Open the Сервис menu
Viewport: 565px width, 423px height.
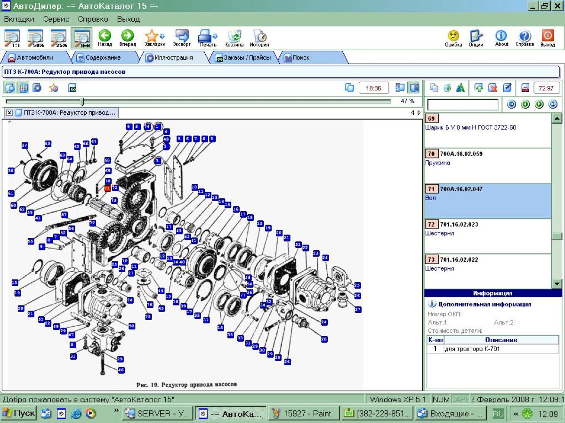[56, 19]
